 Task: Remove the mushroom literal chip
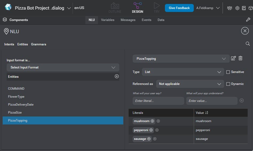point(152,121)
